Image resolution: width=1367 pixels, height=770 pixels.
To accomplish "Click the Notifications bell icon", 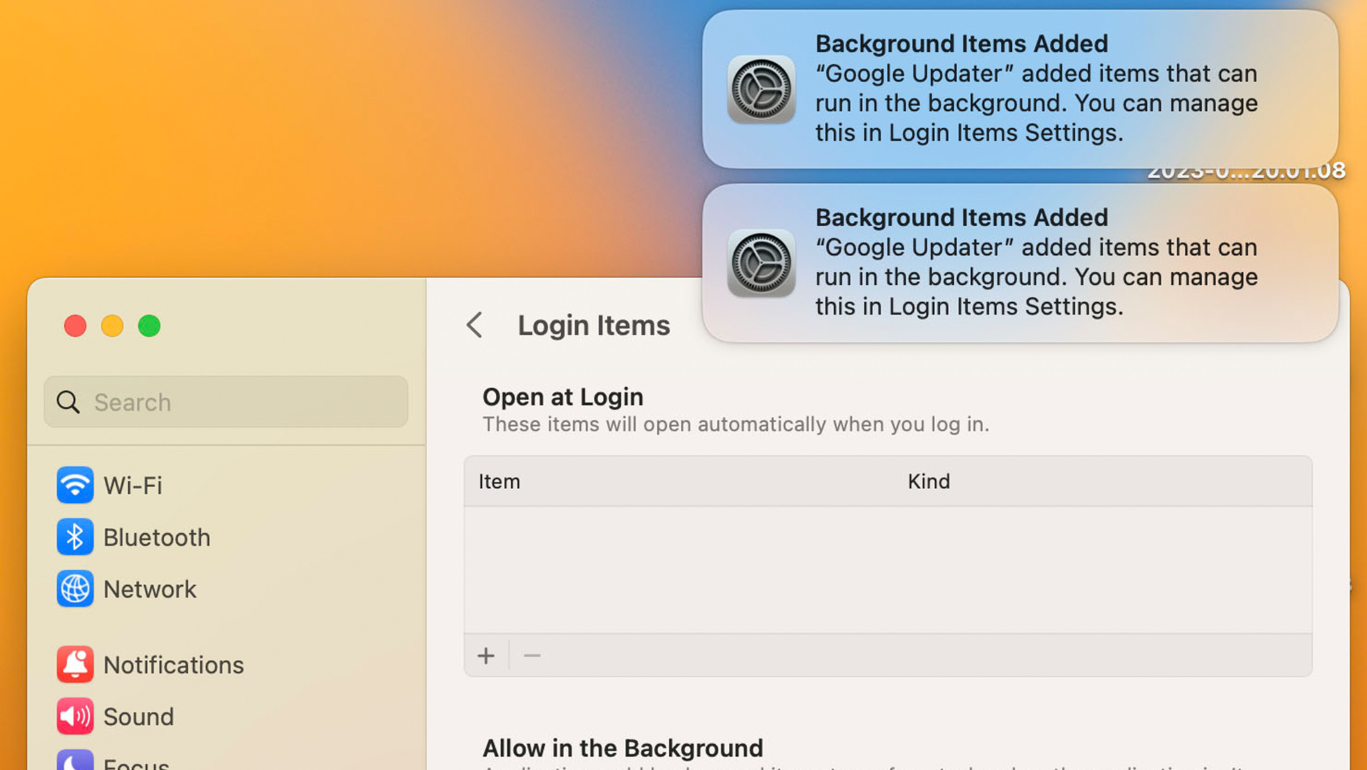I will 75,665.
